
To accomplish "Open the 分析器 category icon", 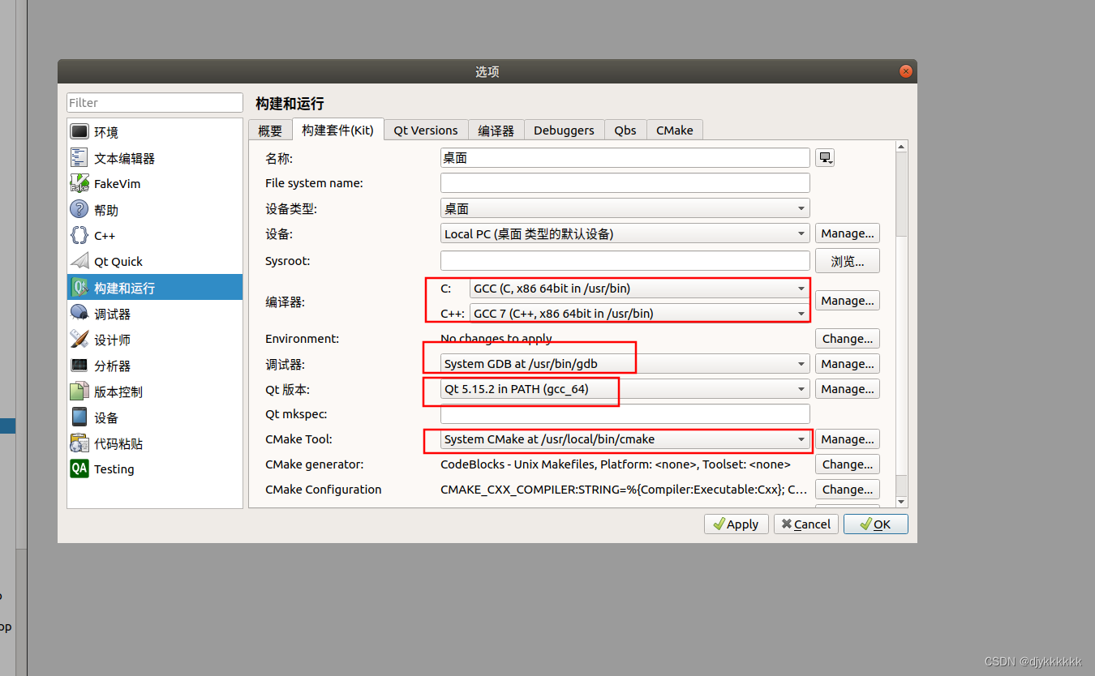I will pos(79,365).
